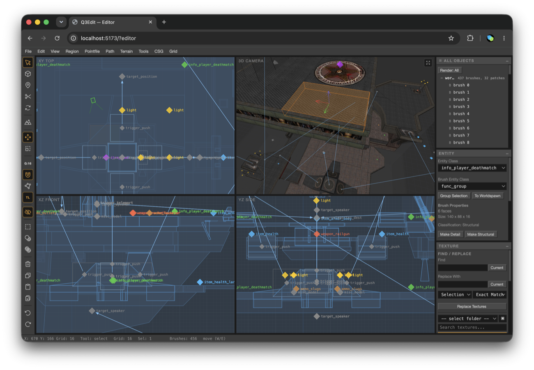Focus the Search textures input

472,328
